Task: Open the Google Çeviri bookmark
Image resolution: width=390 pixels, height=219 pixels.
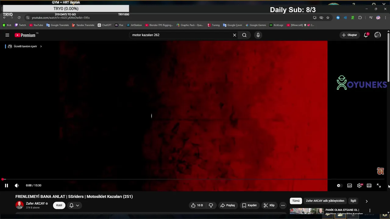Action: click(x=232, y=25)
